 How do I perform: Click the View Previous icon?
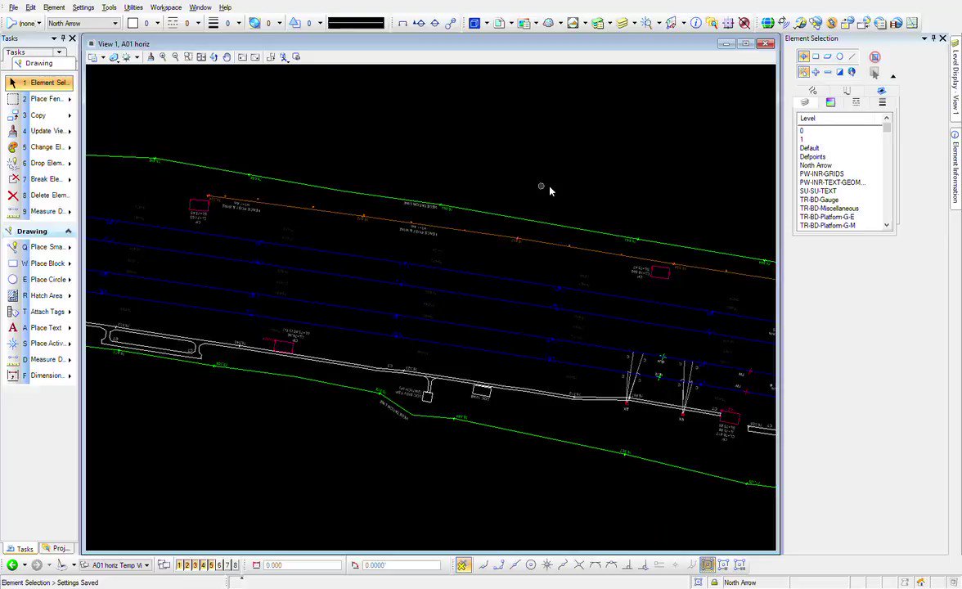[x=242, y=57]
